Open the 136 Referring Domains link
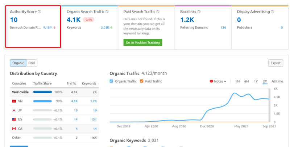290x147 pixels. point(223,28)
